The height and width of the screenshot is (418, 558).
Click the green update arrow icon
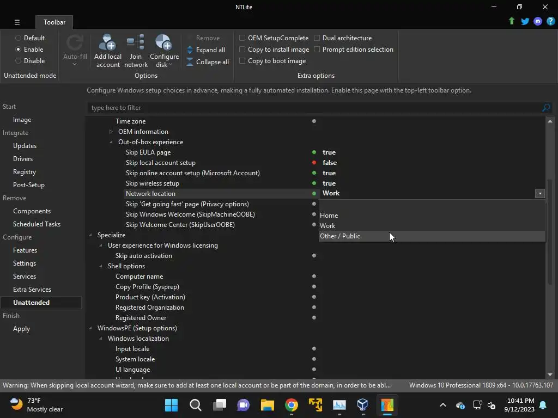[x=511, y=21]
